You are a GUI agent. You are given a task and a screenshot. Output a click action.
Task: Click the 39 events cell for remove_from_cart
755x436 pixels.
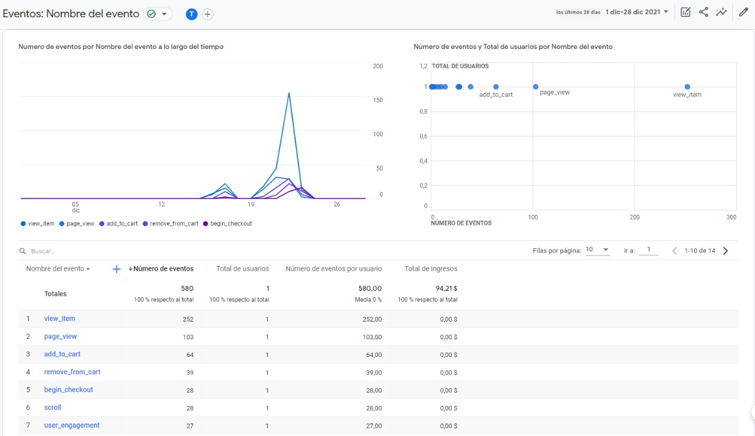tap(190, 372)
